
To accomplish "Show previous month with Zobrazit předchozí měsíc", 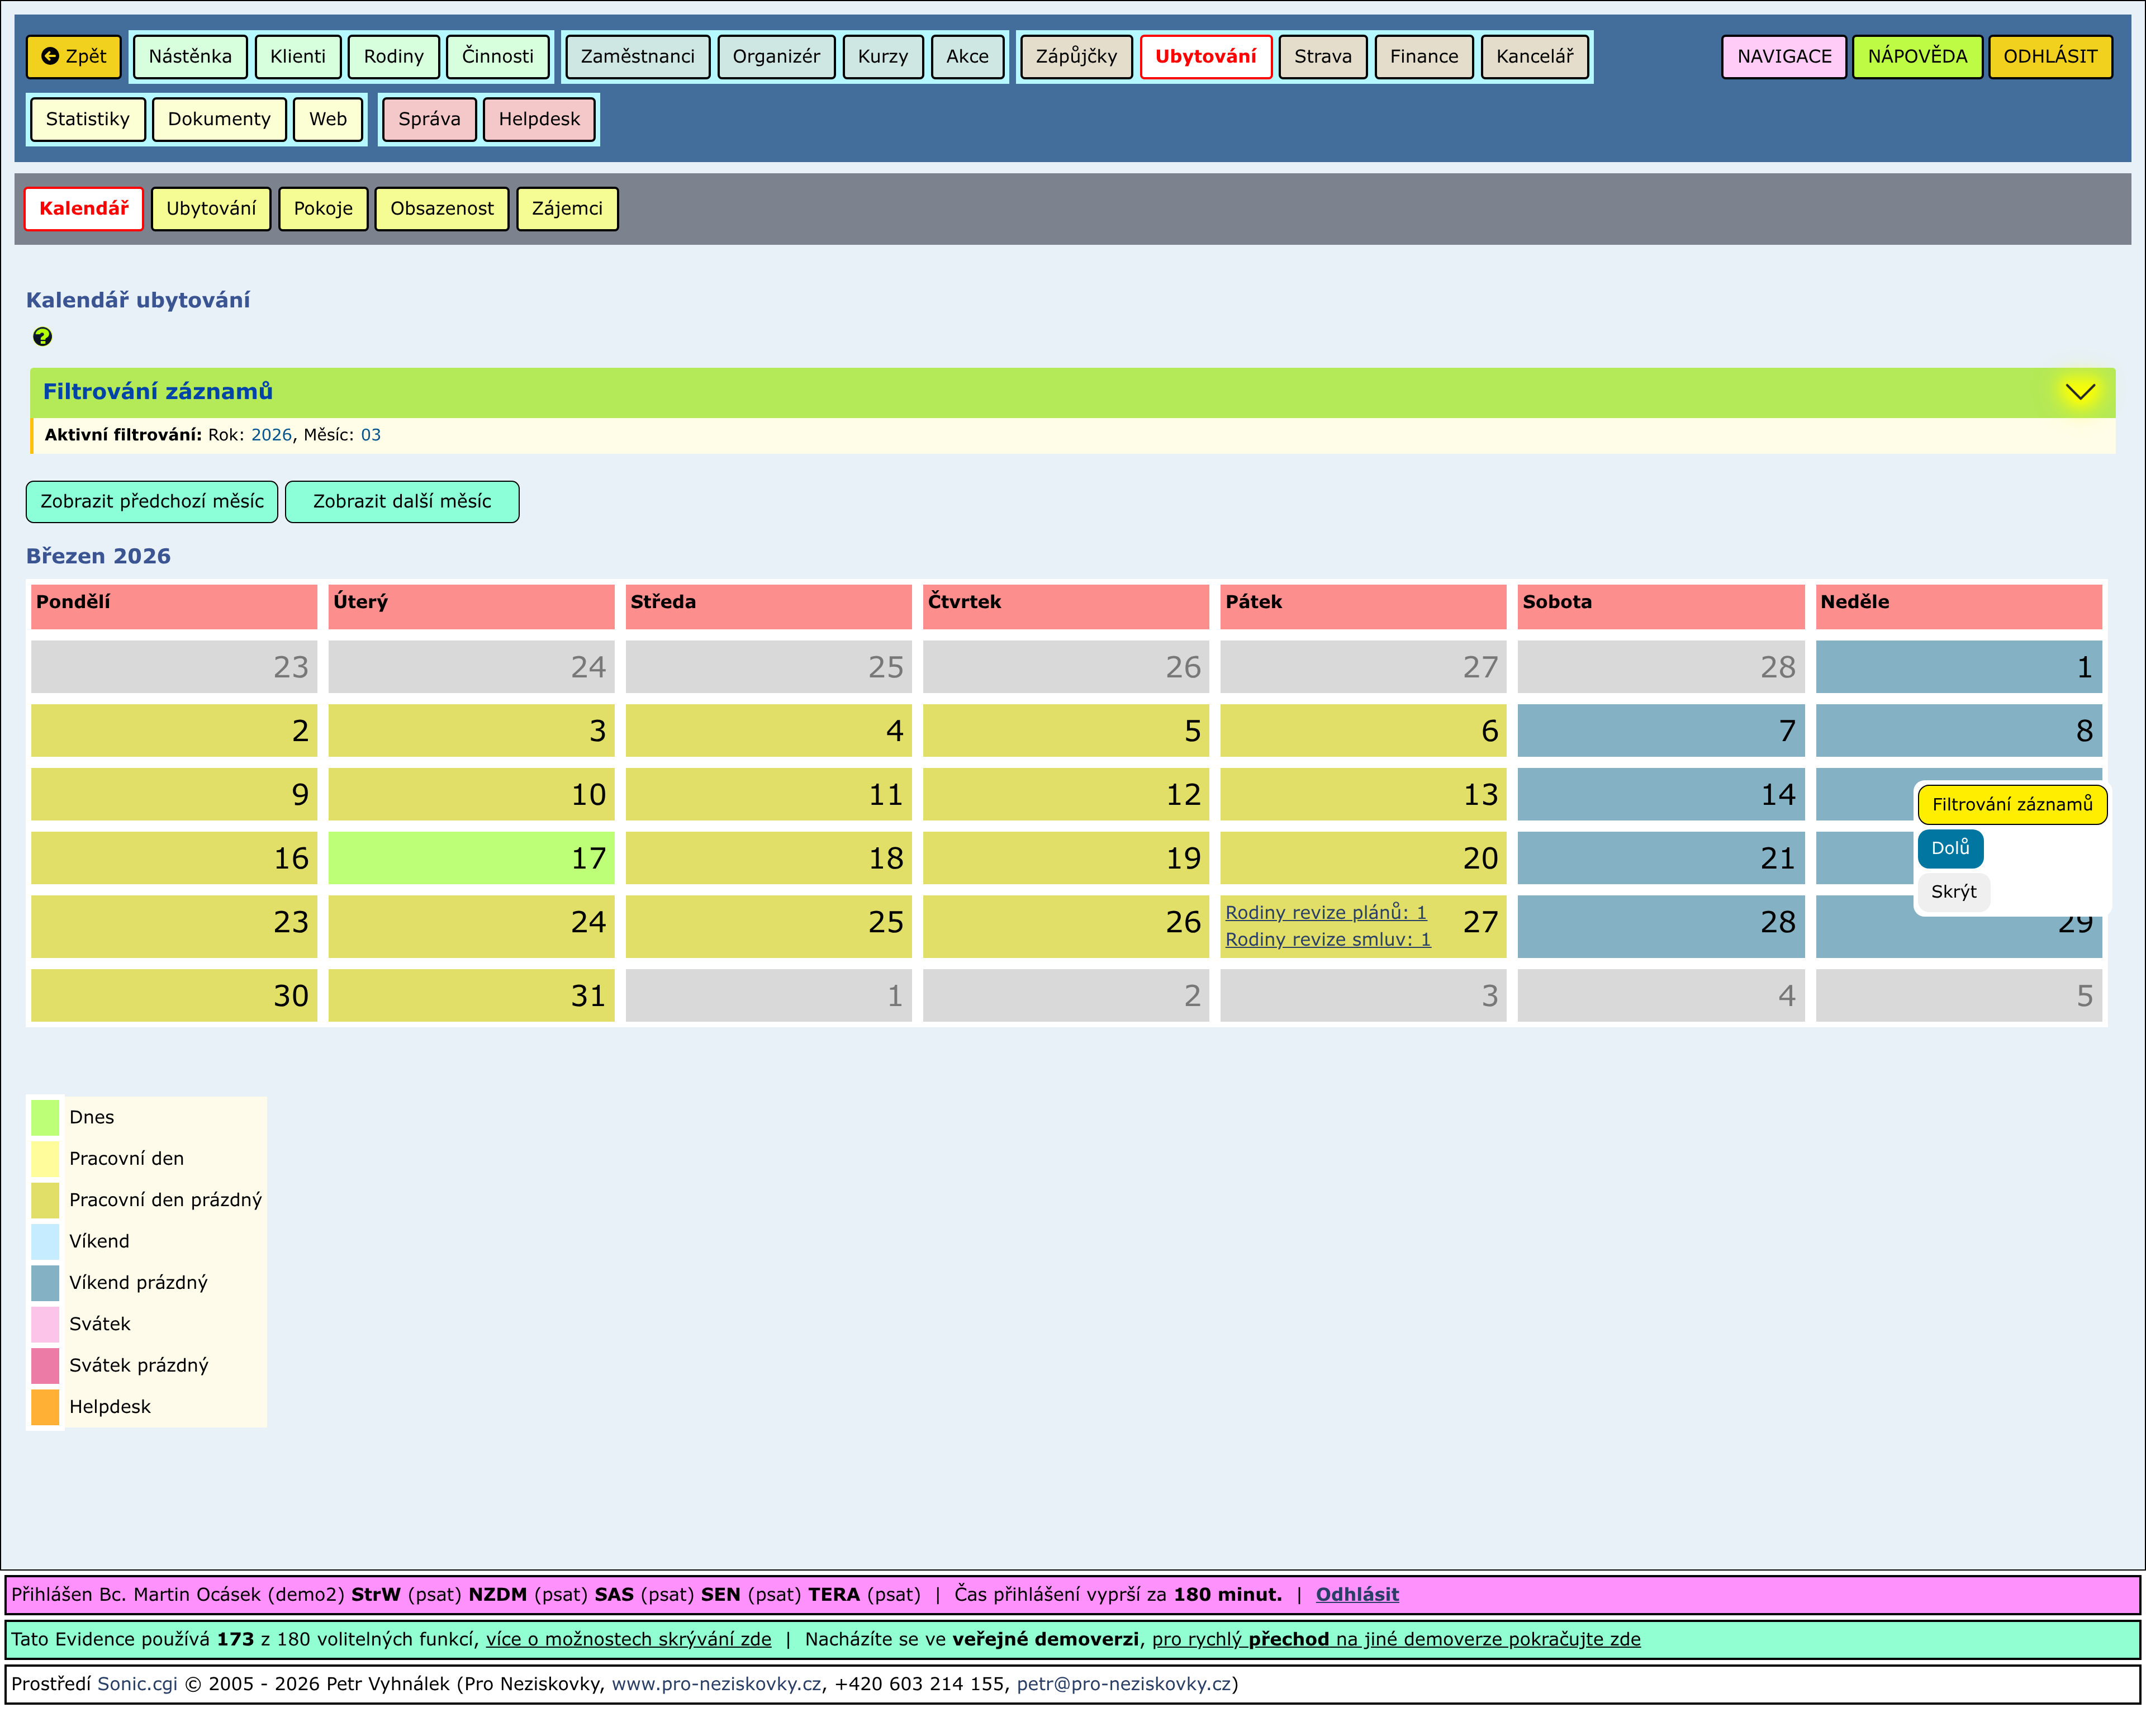I will [152, 501].
